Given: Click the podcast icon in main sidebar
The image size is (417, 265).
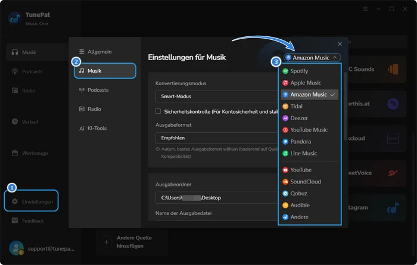Looking at the screenshot, I should click(x=15, y=71).
